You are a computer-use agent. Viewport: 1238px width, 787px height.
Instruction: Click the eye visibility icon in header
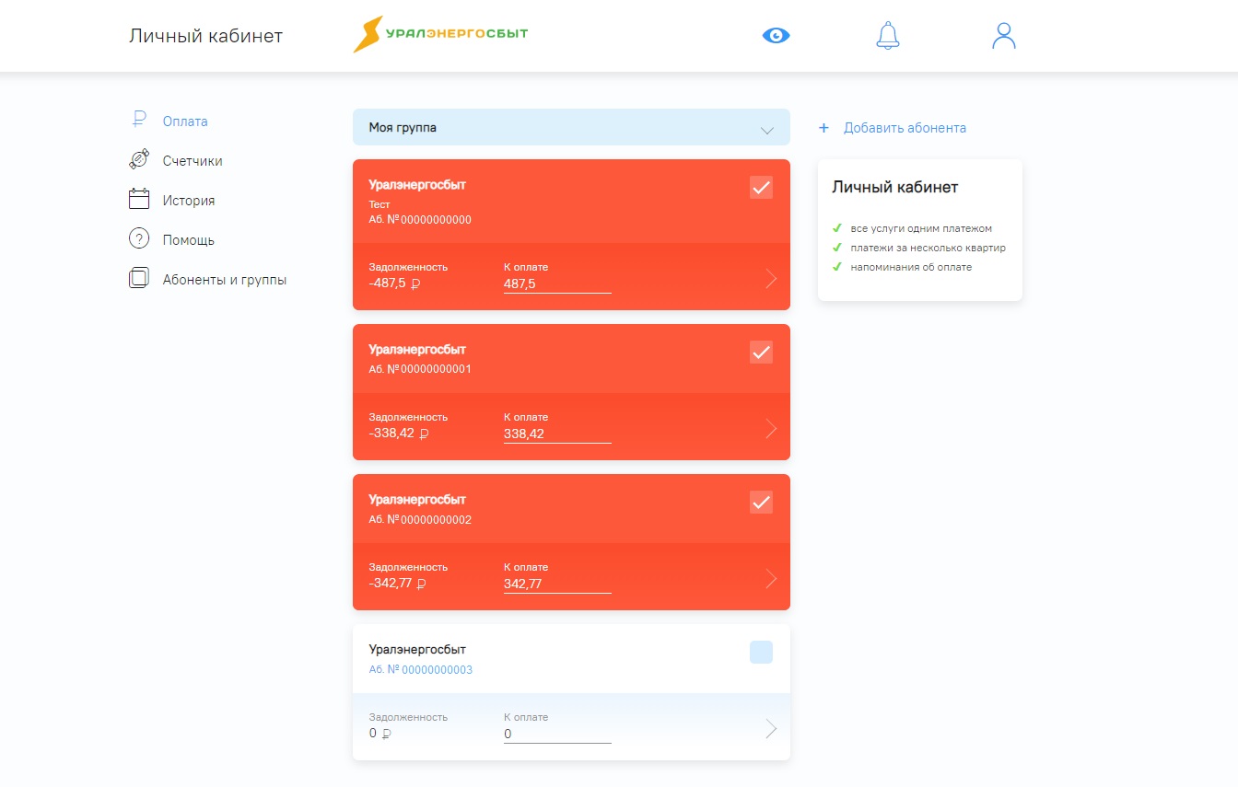pyautogui.click(x=777, y=36)
